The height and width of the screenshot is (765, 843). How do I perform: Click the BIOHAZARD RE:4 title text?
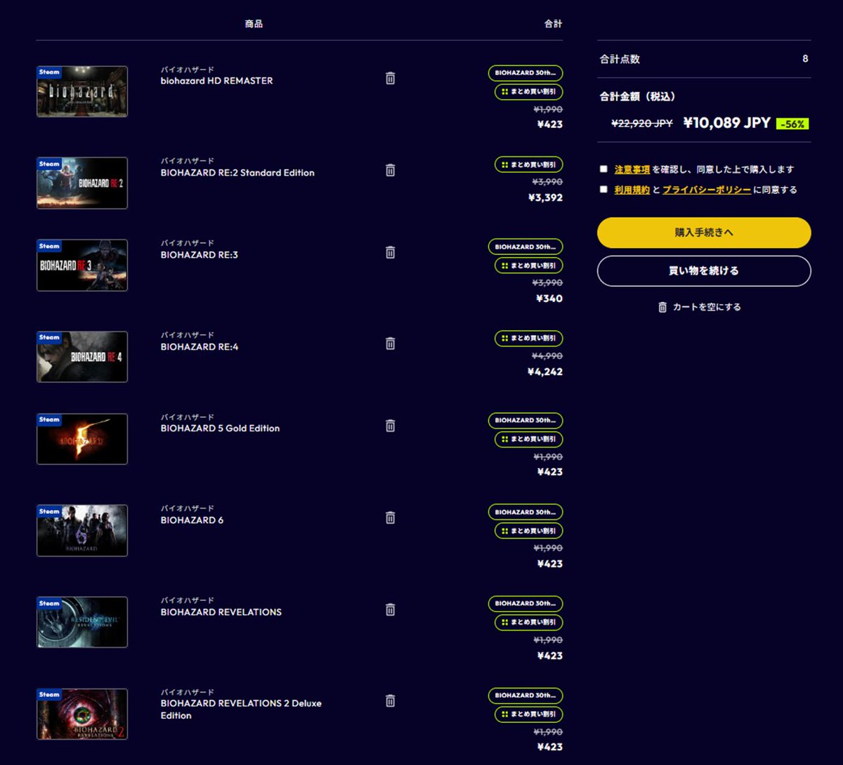point(199,347)
